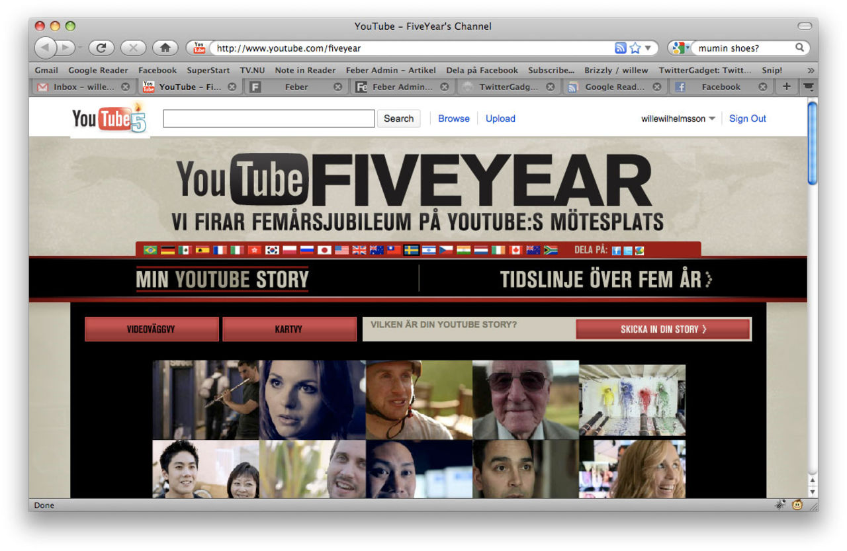Open the tab list chevron at the tab bar's right

(x=809, y=87)
